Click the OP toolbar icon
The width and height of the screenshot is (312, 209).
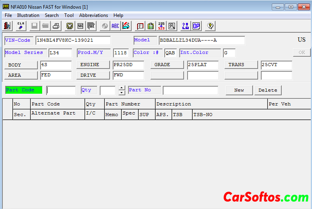[x=196, y=26]
